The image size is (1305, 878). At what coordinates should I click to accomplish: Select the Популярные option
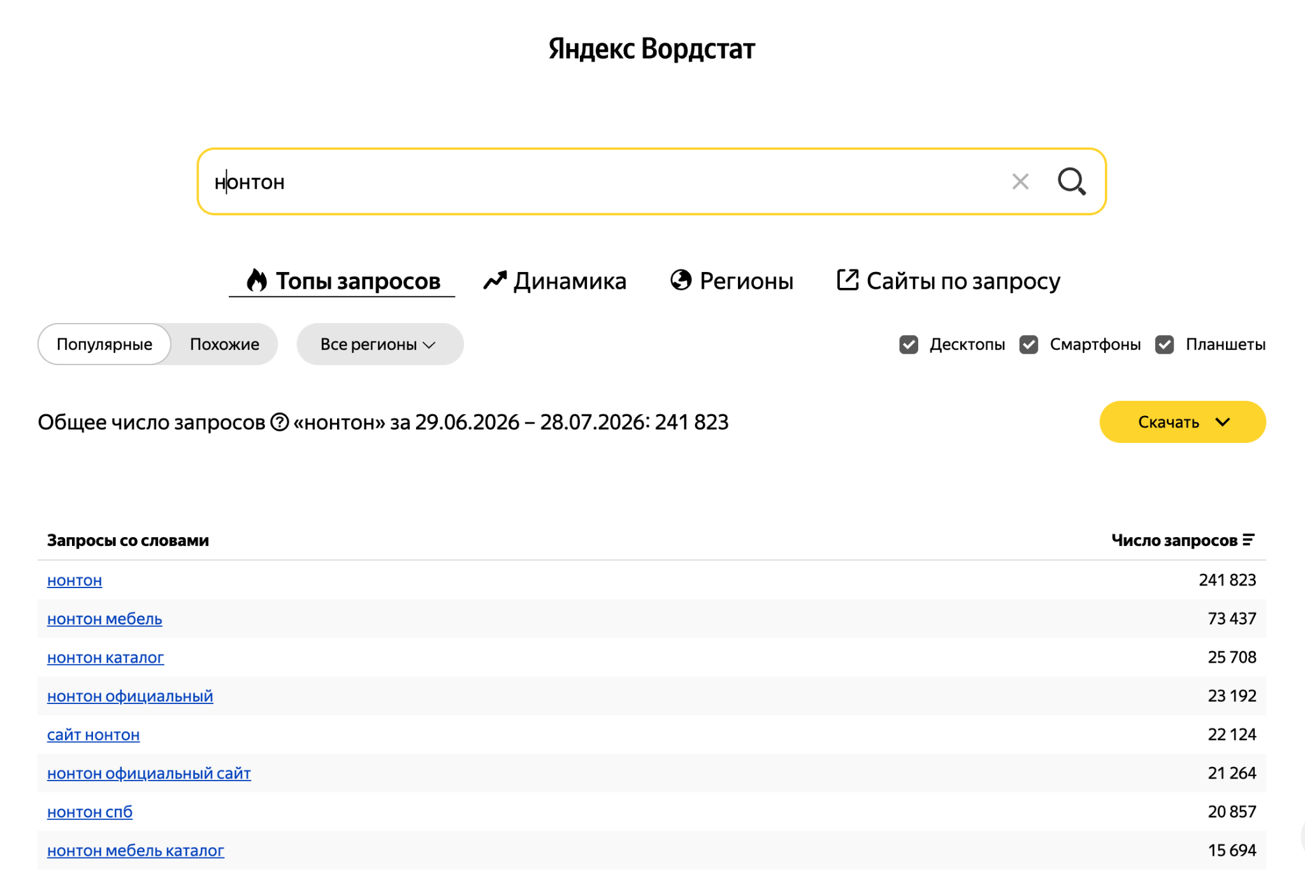point(105,344)
